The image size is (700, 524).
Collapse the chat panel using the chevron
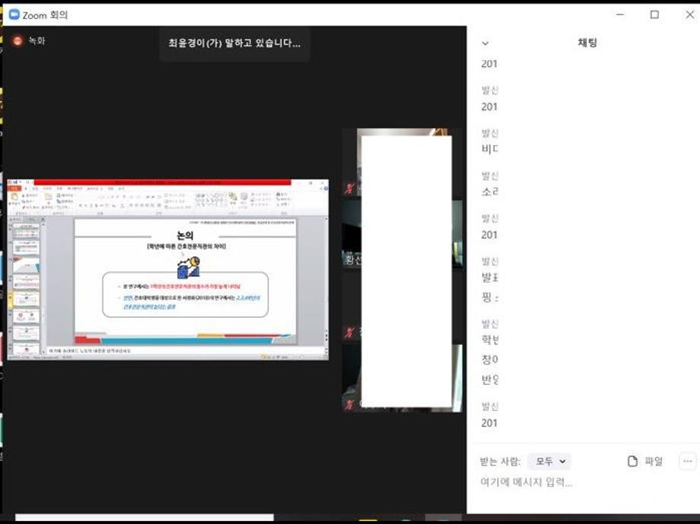point(485,43)
